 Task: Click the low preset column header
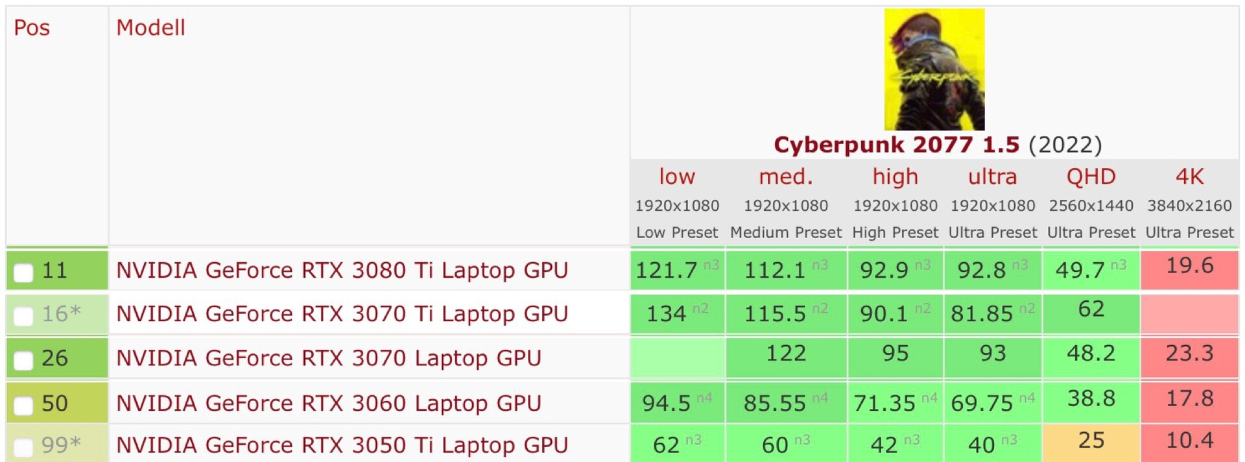[677, 176]
